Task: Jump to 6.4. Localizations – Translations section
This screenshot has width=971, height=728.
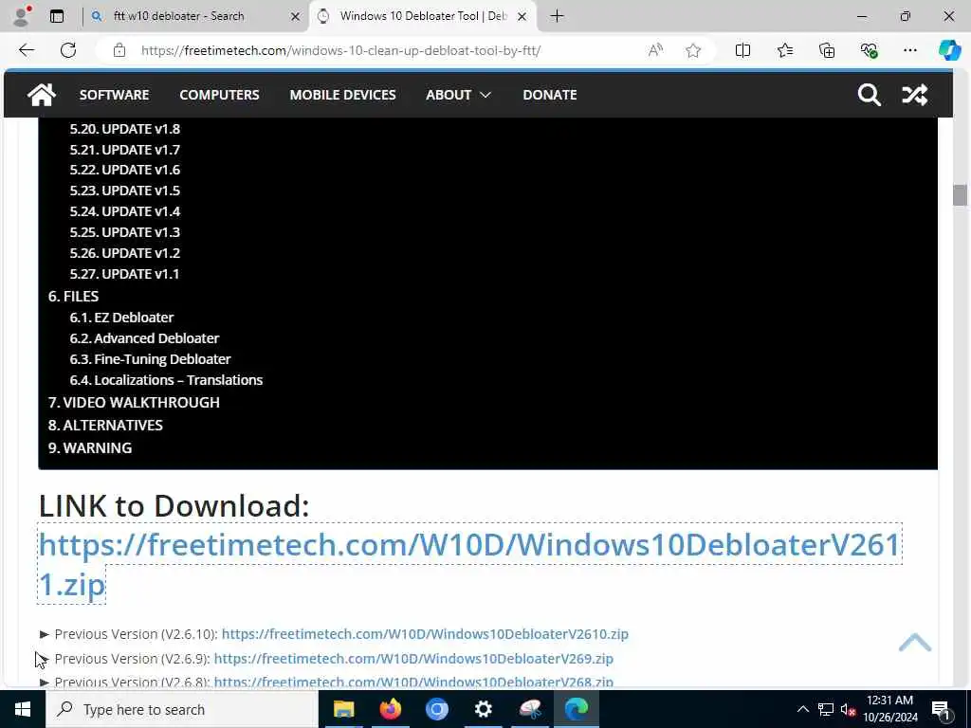Action: [167, 380]
